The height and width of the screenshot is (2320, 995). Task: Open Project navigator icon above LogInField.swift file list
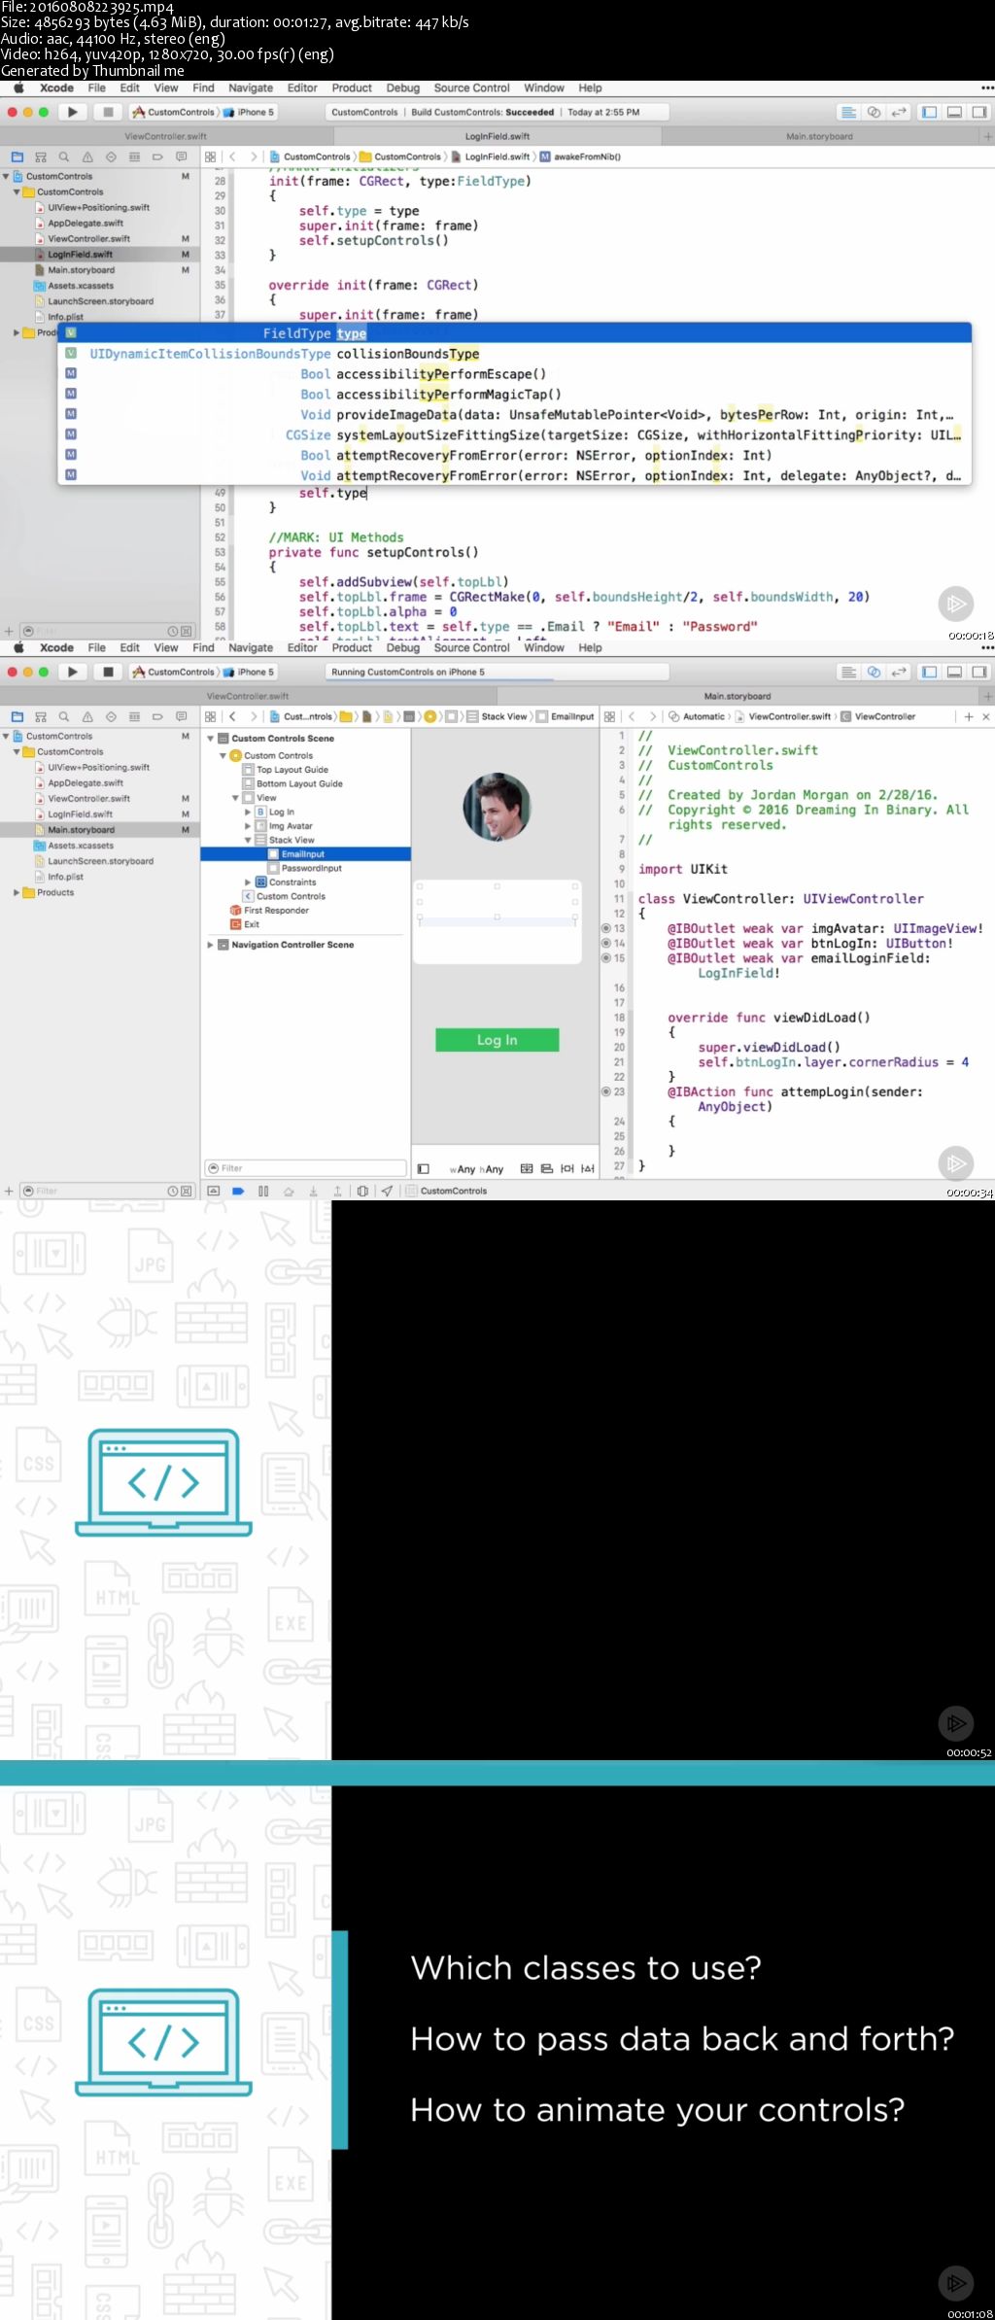[x=17, y=156]
